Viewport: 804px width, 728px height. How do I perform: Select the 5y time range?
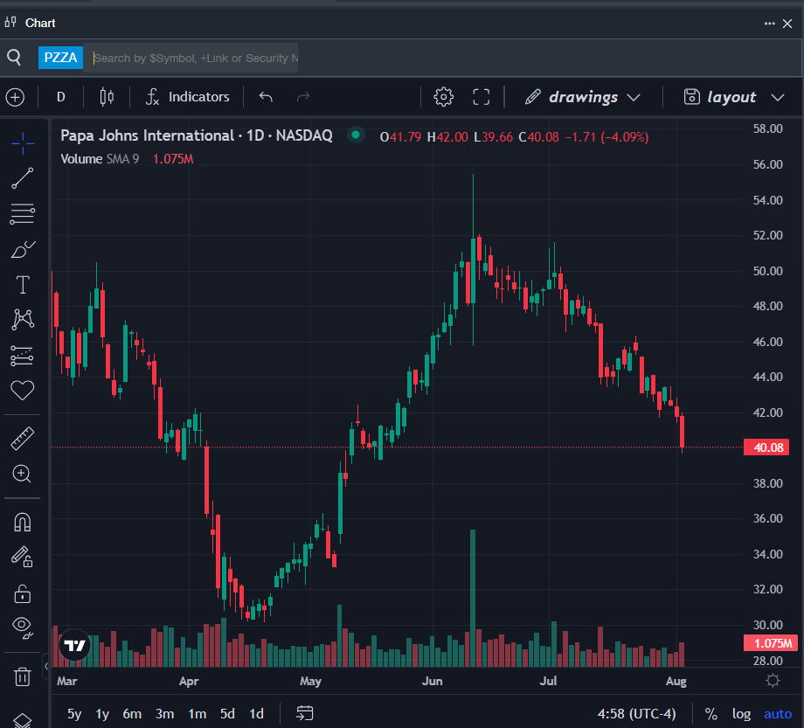[74, 714]
